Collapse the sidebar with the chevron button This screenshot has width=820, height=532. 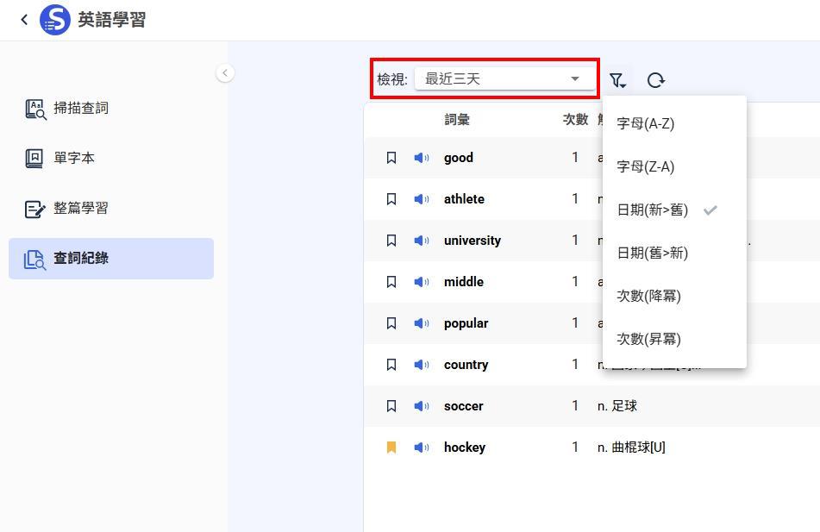[x=225, y=72]
